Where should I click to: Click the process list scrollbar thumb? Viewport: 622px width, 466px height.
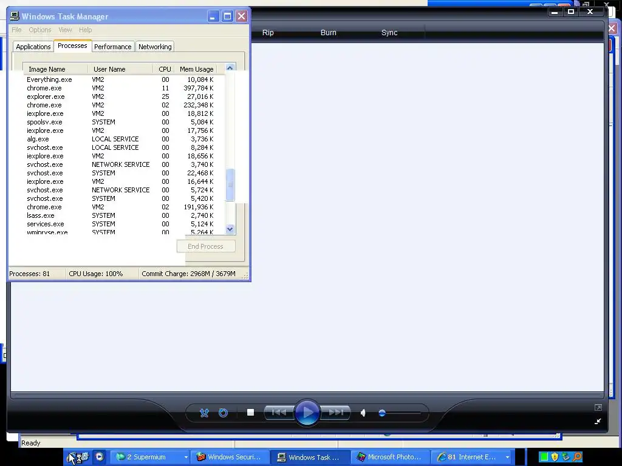[x=230, y=184]
